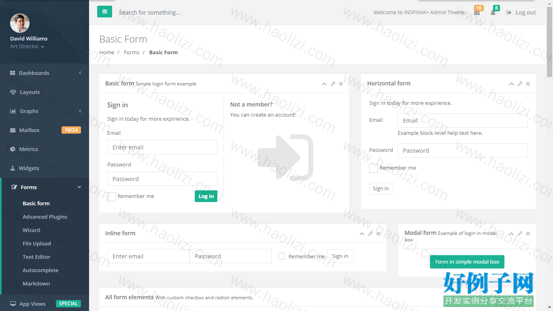Image resolution: width=553 pixels, height=311 pixels.
Task: Focus Password field in Basic form
Action: pos(162,179)
